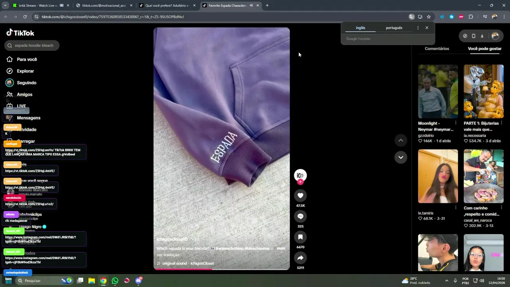Screen dimensions: 510x287
Task: Open the mobile app phone icon
Action: 473,36
